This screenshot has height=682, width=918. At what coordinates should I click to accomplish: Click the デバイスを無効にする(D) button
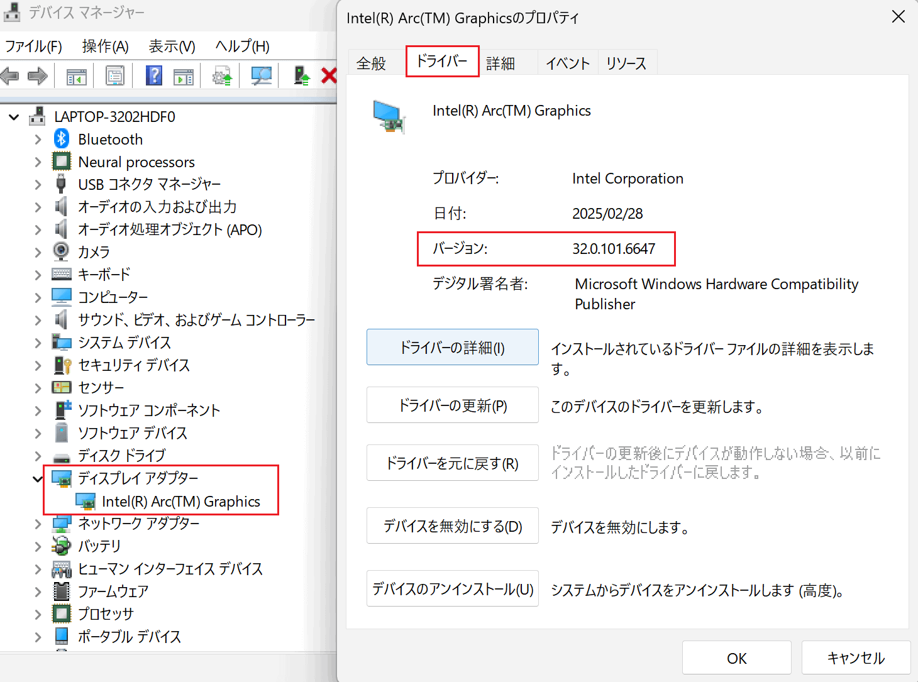pos(453,525)
